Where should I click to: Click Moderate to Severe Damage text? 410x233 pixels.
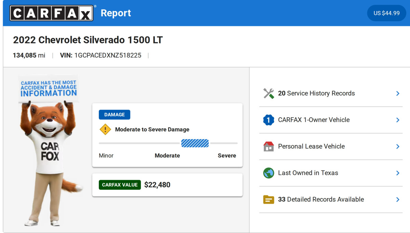click(x=152, y=129)
